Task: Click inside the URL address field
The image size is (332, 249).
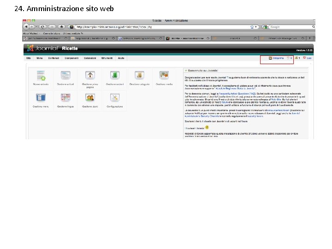Action: tap(162, 27)
